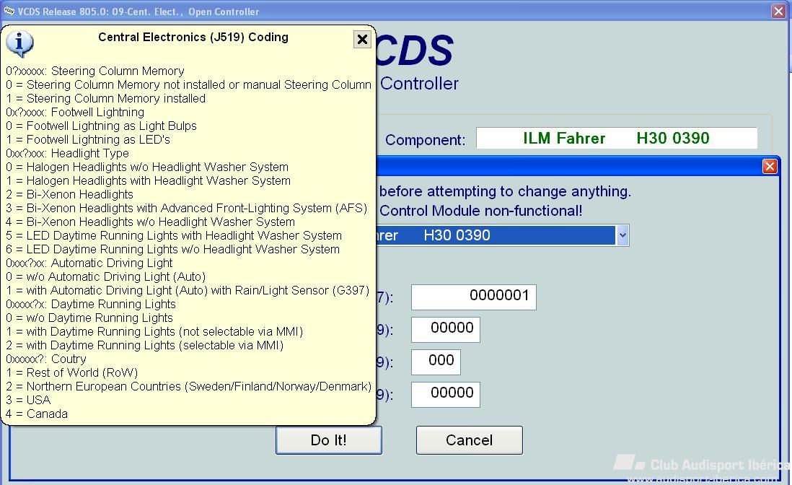Click '0 = Halogen Headlights w/o Headlight Washer'

pyautogui.click(x=147, y=166)
